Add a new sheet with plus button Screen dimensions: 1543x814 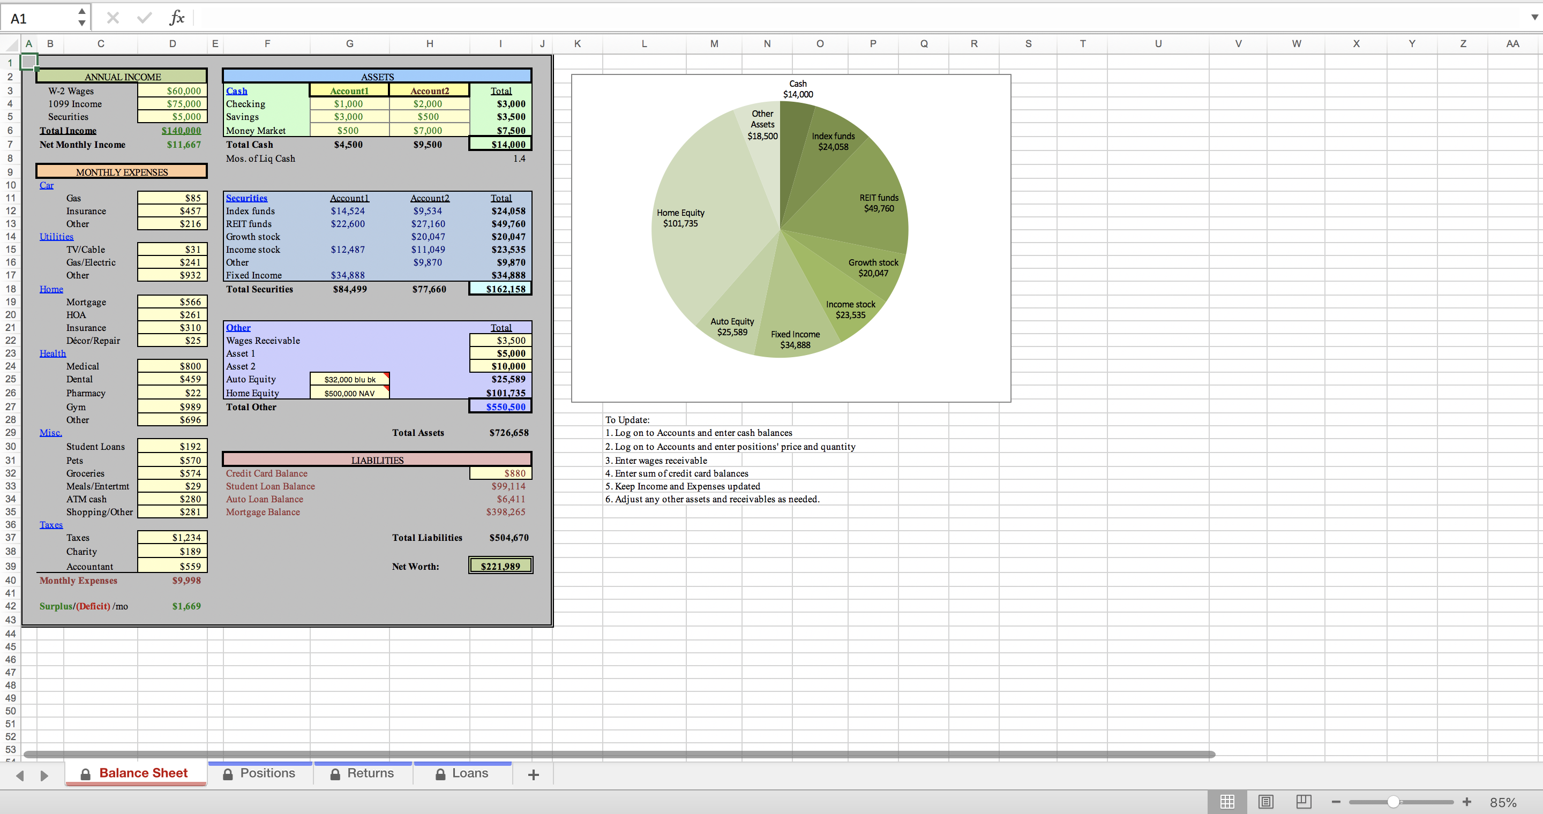(x=533, y=775)
